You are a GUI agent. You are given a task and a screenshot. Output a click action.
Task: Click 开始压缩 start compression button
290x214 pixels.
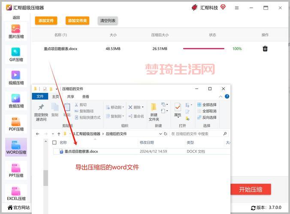[x=251, y=189]
